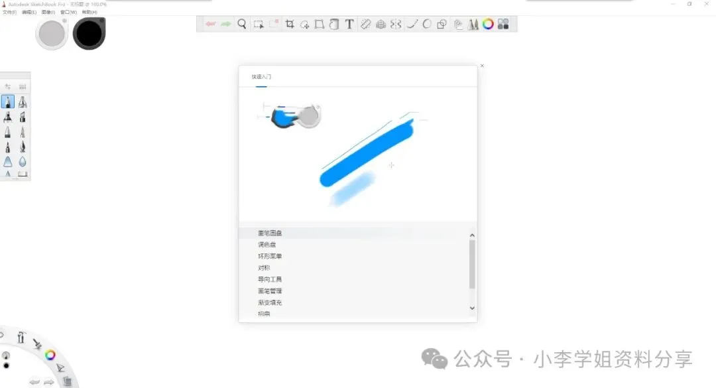Open the Perspective Guides tool
The height and width of the screenshot is (388, 716).
(x=381, y=25)
